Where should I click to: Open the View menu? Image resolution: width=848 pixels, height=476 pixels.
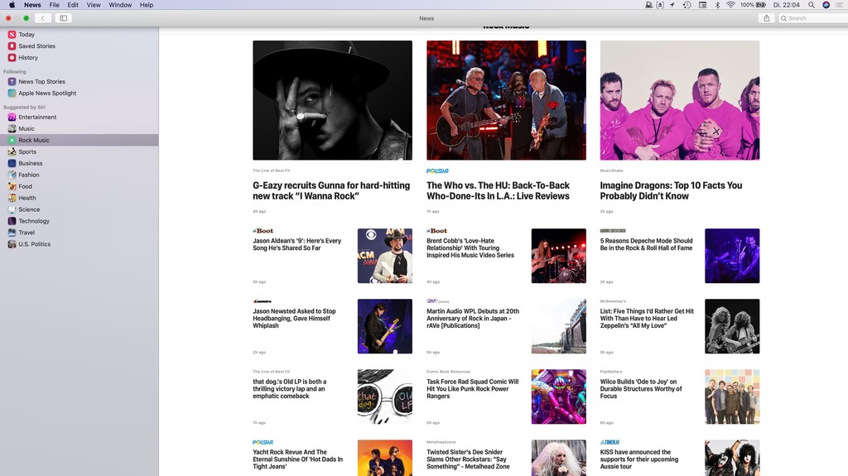coord(94,5)
